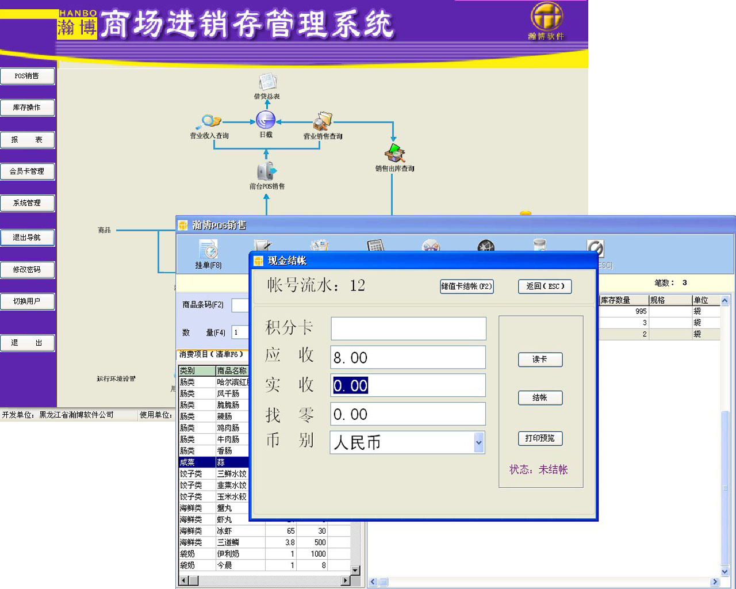Screen dimensions: 736x589
Task: Select the 凤干肠 product row
Action: coord(213,393)
